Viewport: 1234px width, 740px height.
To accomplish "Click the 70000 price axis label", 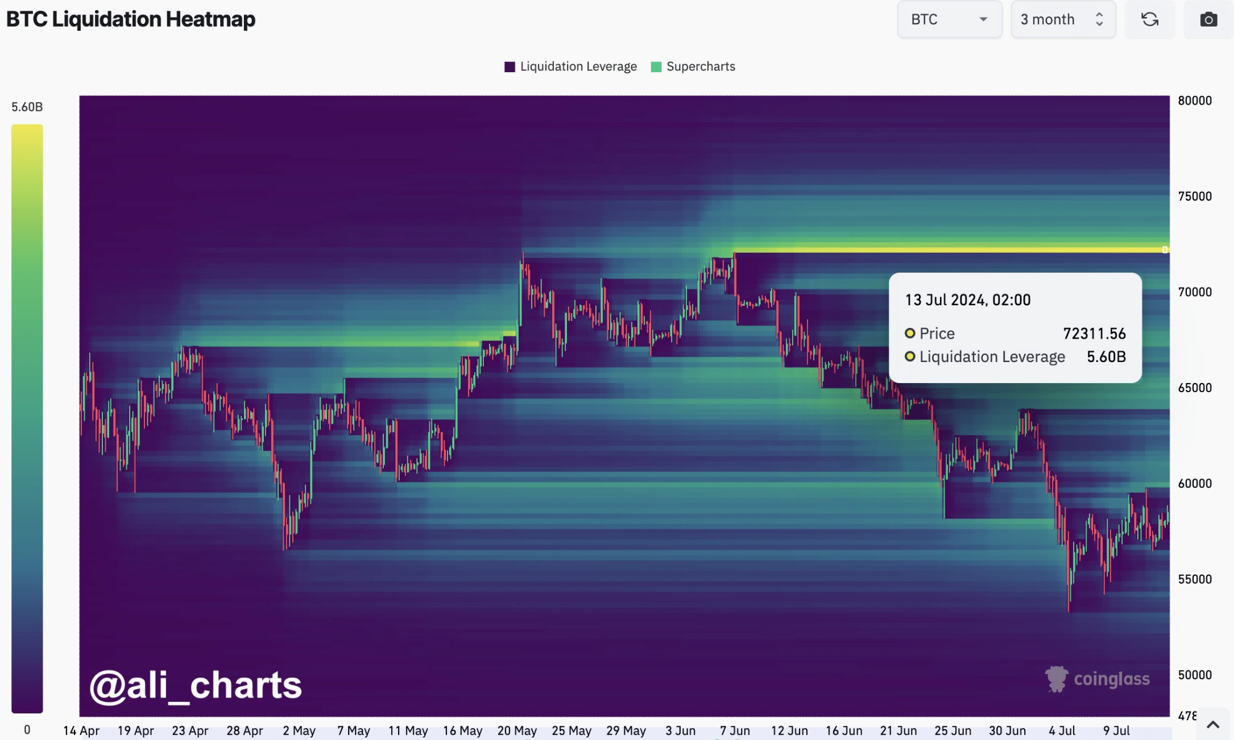I will point(1195,292).
